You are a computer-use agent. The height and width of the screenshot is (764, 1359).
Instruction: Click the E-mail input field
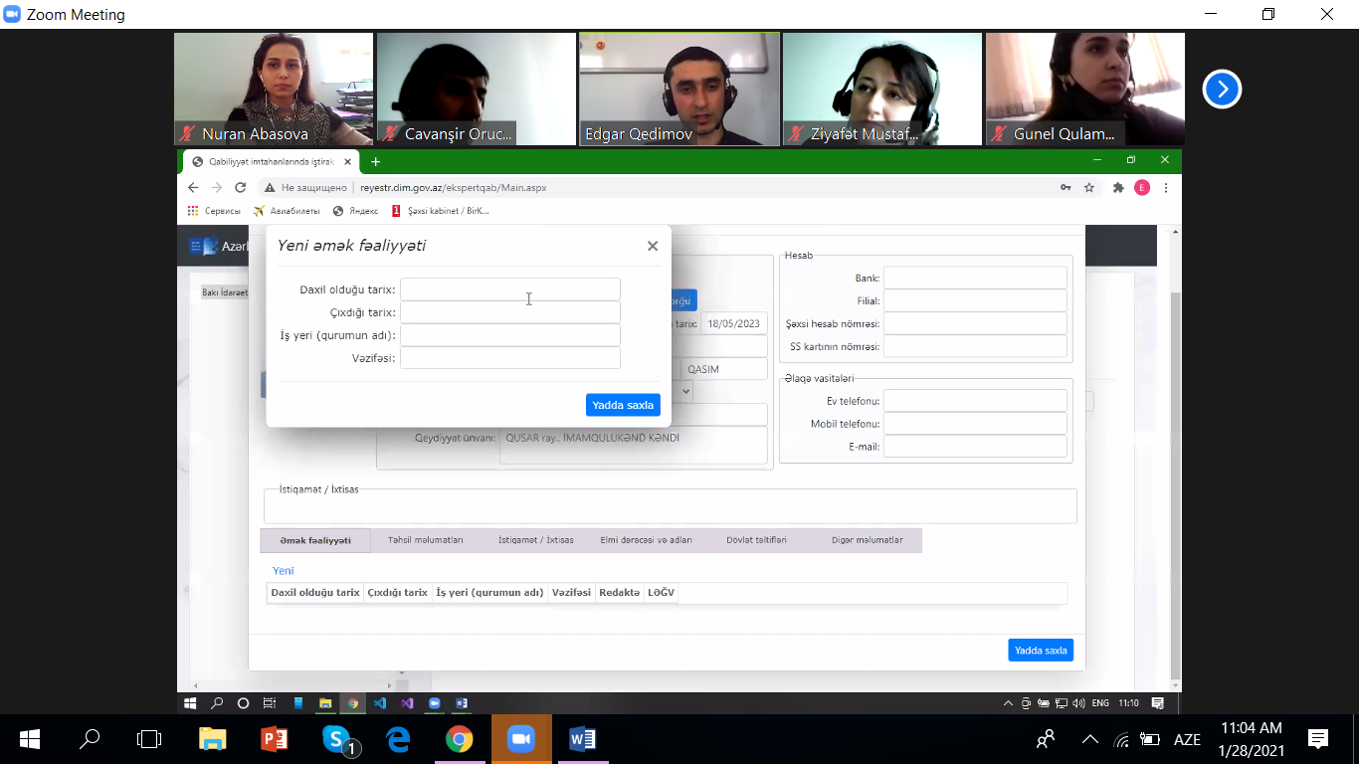pyautogui.click(x=975, y=447)
